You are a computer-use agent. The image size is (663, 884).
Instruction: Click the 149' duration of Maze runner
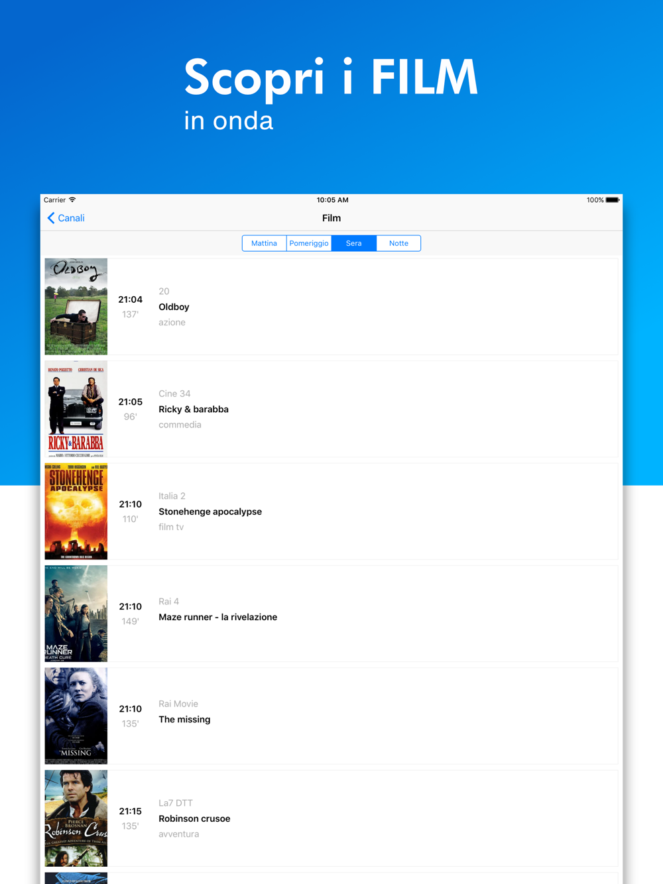[130, 622]
